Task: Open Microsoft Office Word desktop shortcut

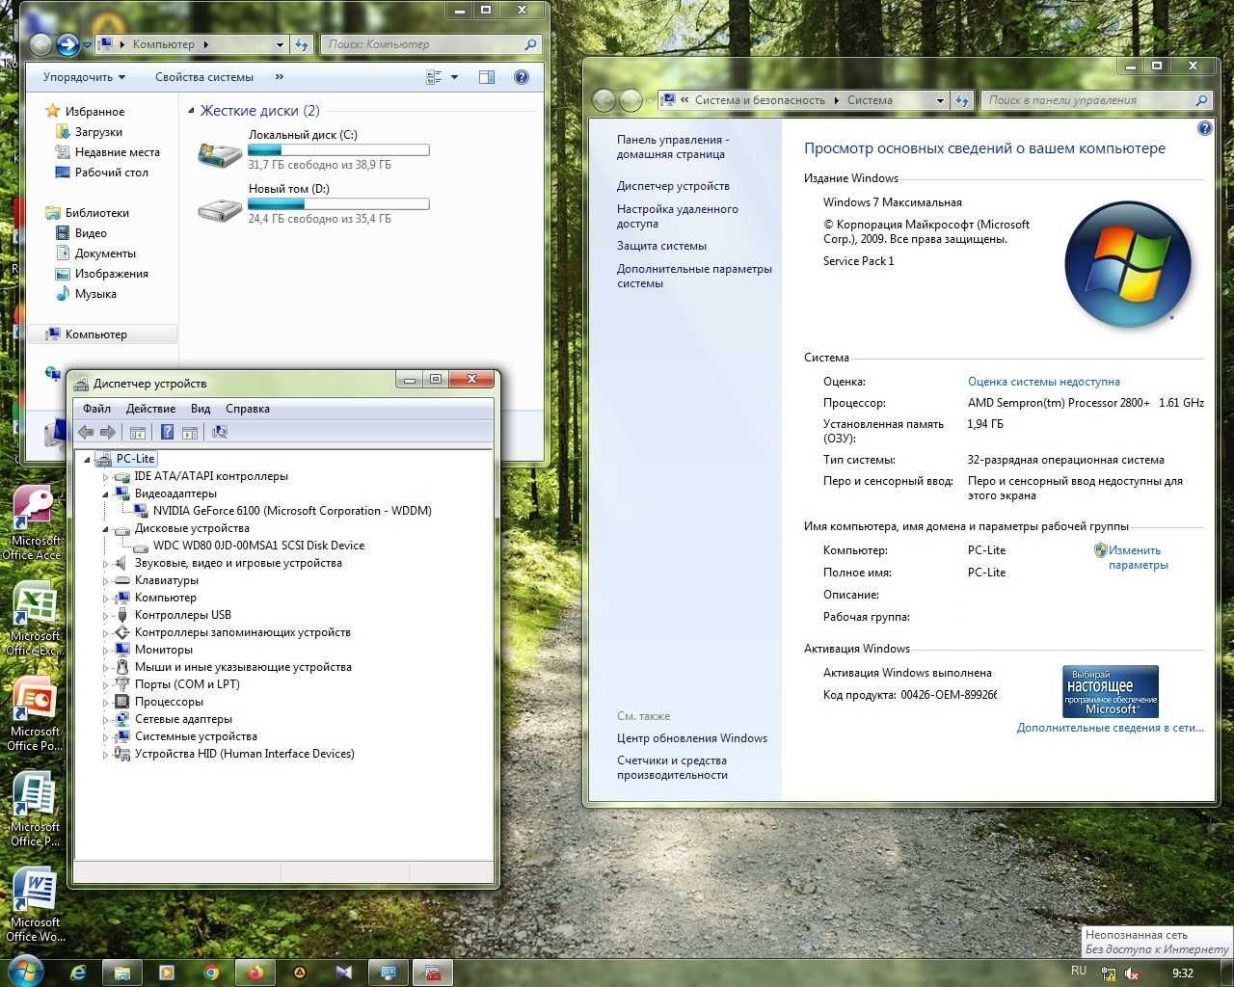Action: [35, 906]
